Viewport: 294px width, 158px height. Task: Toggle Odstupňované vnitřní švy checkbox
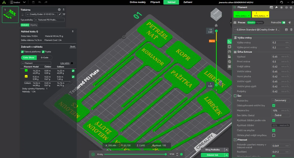pyautogui.click(x=274, y=105)
